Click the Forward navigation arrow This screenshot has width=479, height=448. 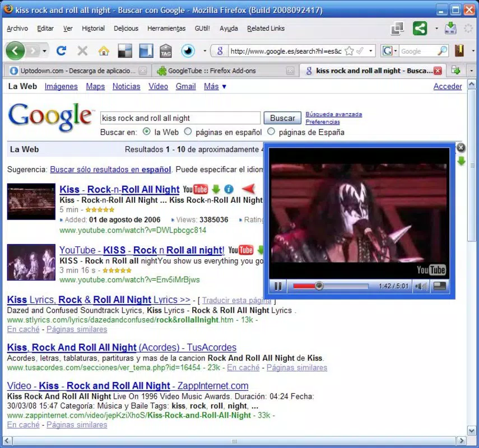tap(33, 51)
